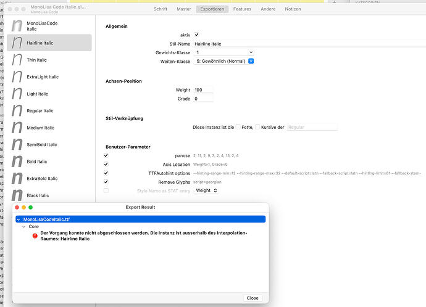Open the Master tab

point(183,9)
